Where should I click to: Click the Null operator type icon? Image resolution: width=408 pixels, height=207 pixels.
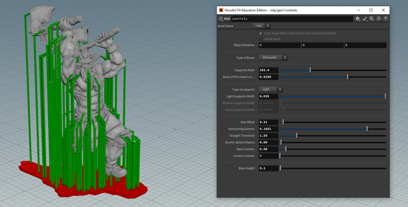coord(221,19)
